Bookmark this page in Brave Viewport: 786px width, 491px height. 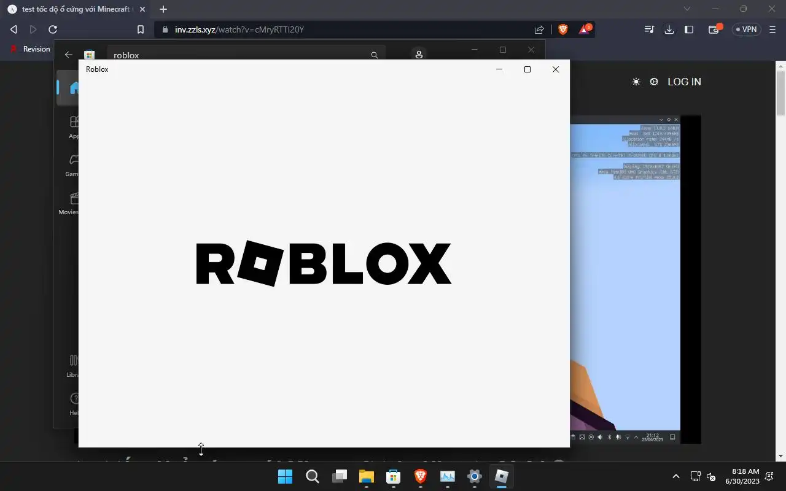coord(141,29)
